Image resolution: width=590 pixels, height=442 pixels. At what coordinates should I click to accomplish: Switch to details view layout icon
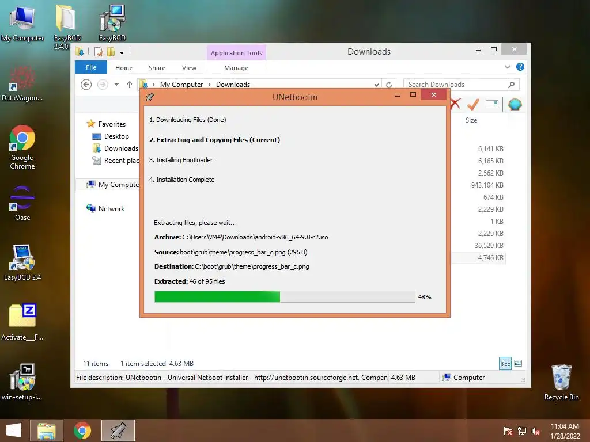point(505,363)
